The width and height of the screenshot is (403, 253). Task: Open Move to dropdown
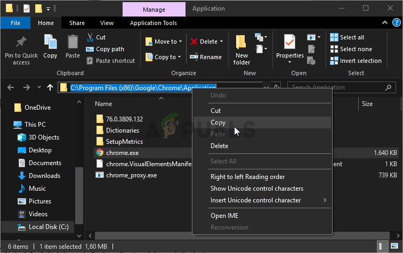(164, 42)
